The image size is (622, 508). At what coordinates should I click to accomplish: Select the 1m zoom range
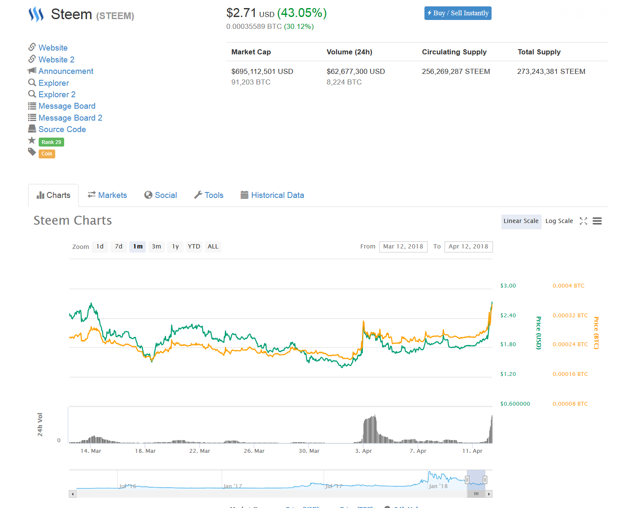138,247
